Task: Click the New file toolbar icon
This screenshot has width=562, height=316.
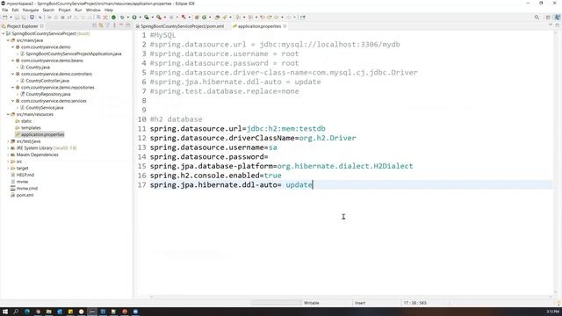Action: 4,18
